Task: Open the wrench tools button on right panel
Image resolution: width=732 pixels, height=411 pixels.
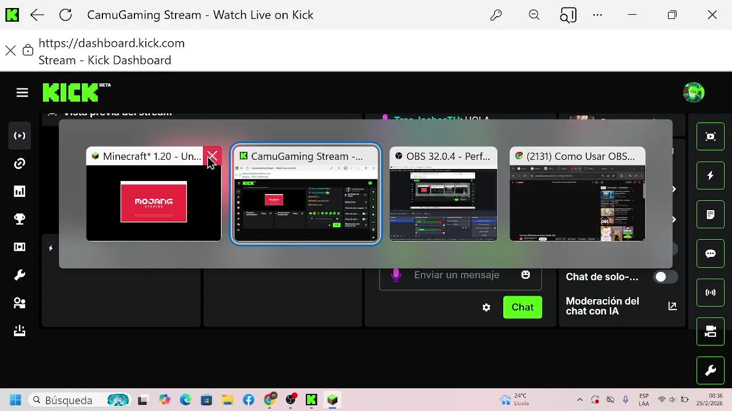Action: tap(710, 371)
